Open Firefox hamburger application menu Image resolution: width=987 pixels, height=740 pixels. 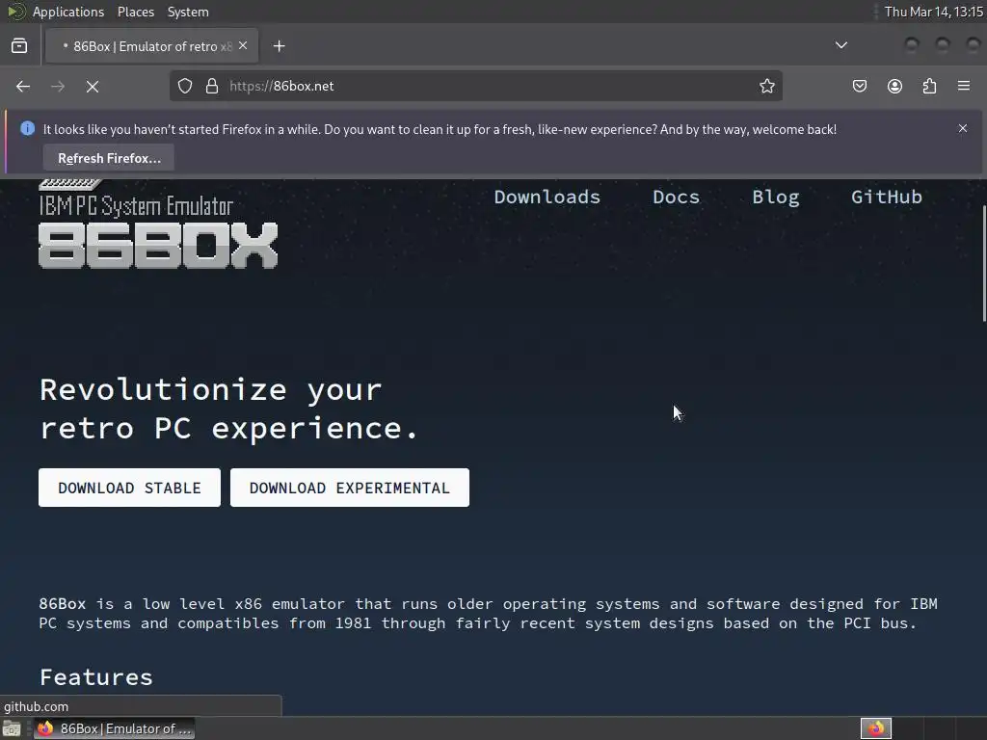pyautogui.click(x=964, y=86)
